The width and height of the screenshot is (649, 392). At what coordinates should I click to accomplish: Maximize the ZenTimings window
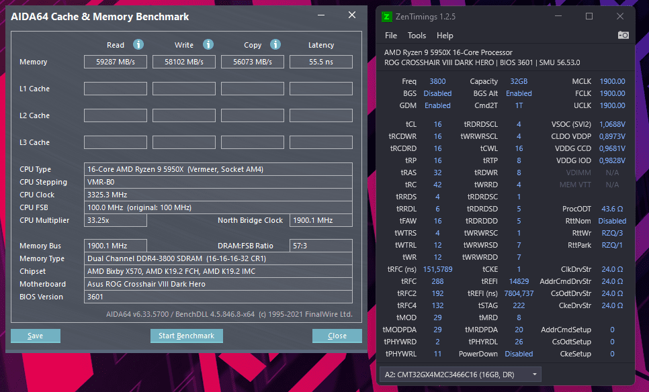(x=589, y=16)
